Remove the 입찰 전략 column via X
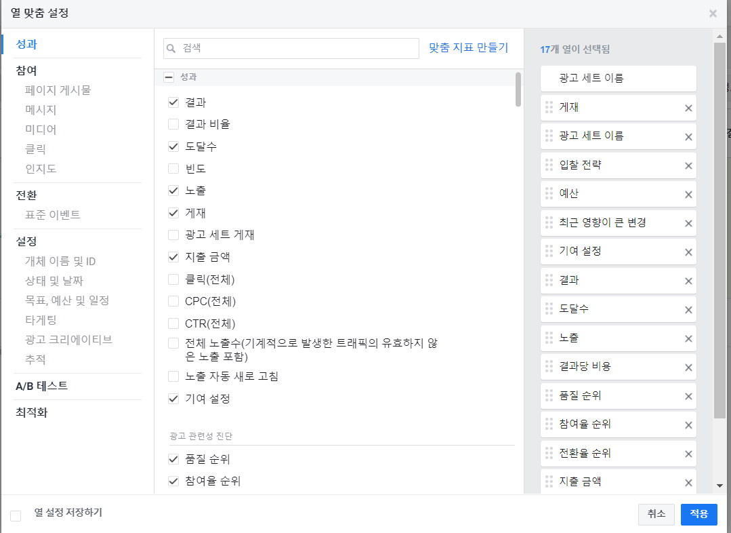This screenshot has height=533, width=731. click(x=688, y=166)
